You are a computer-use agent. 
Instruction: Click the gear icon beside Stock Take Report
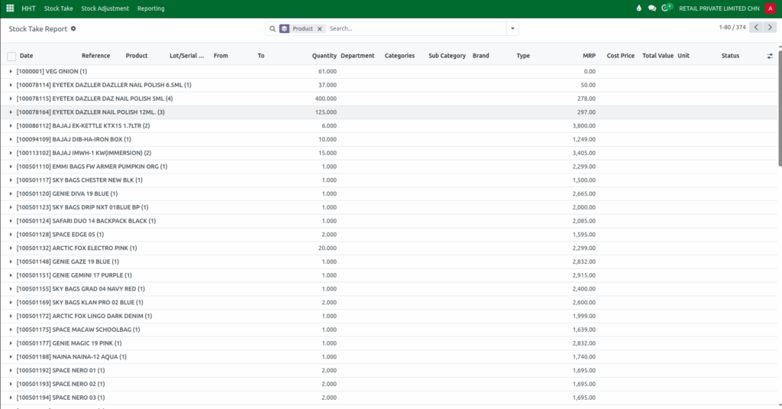pos(73,28)
